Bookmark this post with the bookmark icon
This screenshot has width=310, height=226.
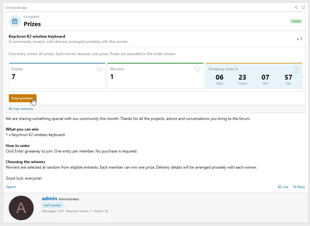[x=303, y=7]
